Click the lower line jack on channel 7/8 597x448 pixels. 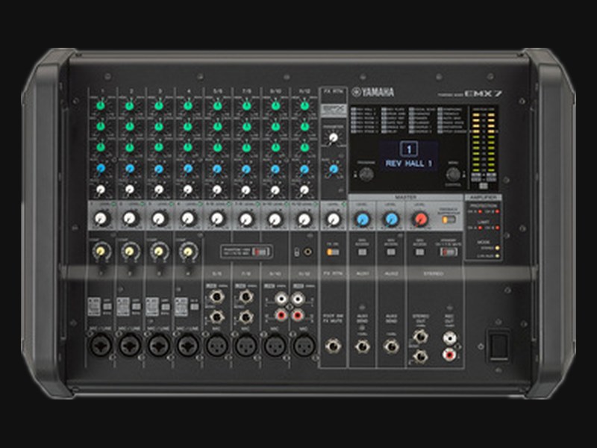point(246,316)
